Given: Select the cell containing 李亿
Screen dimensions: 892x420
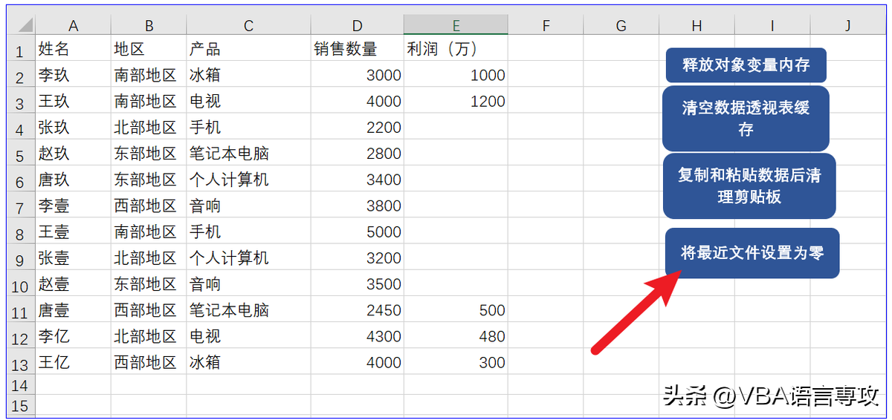Looking at the screenshot, I should pos(74,336).
